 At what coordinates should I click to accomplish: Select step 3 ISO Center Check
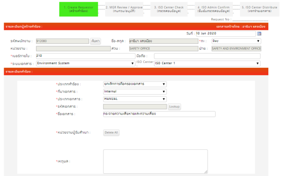point(169,9)
